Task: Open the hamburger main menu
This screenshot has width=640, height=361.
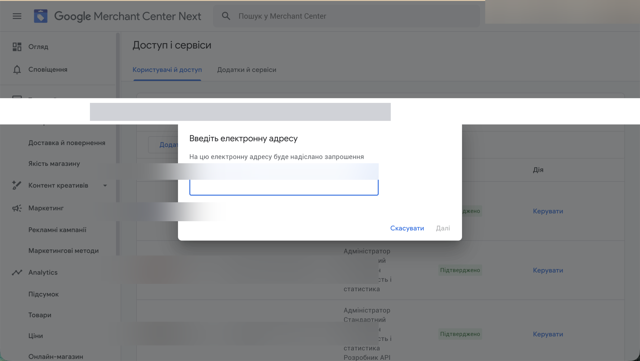Action: click(17, 16)
